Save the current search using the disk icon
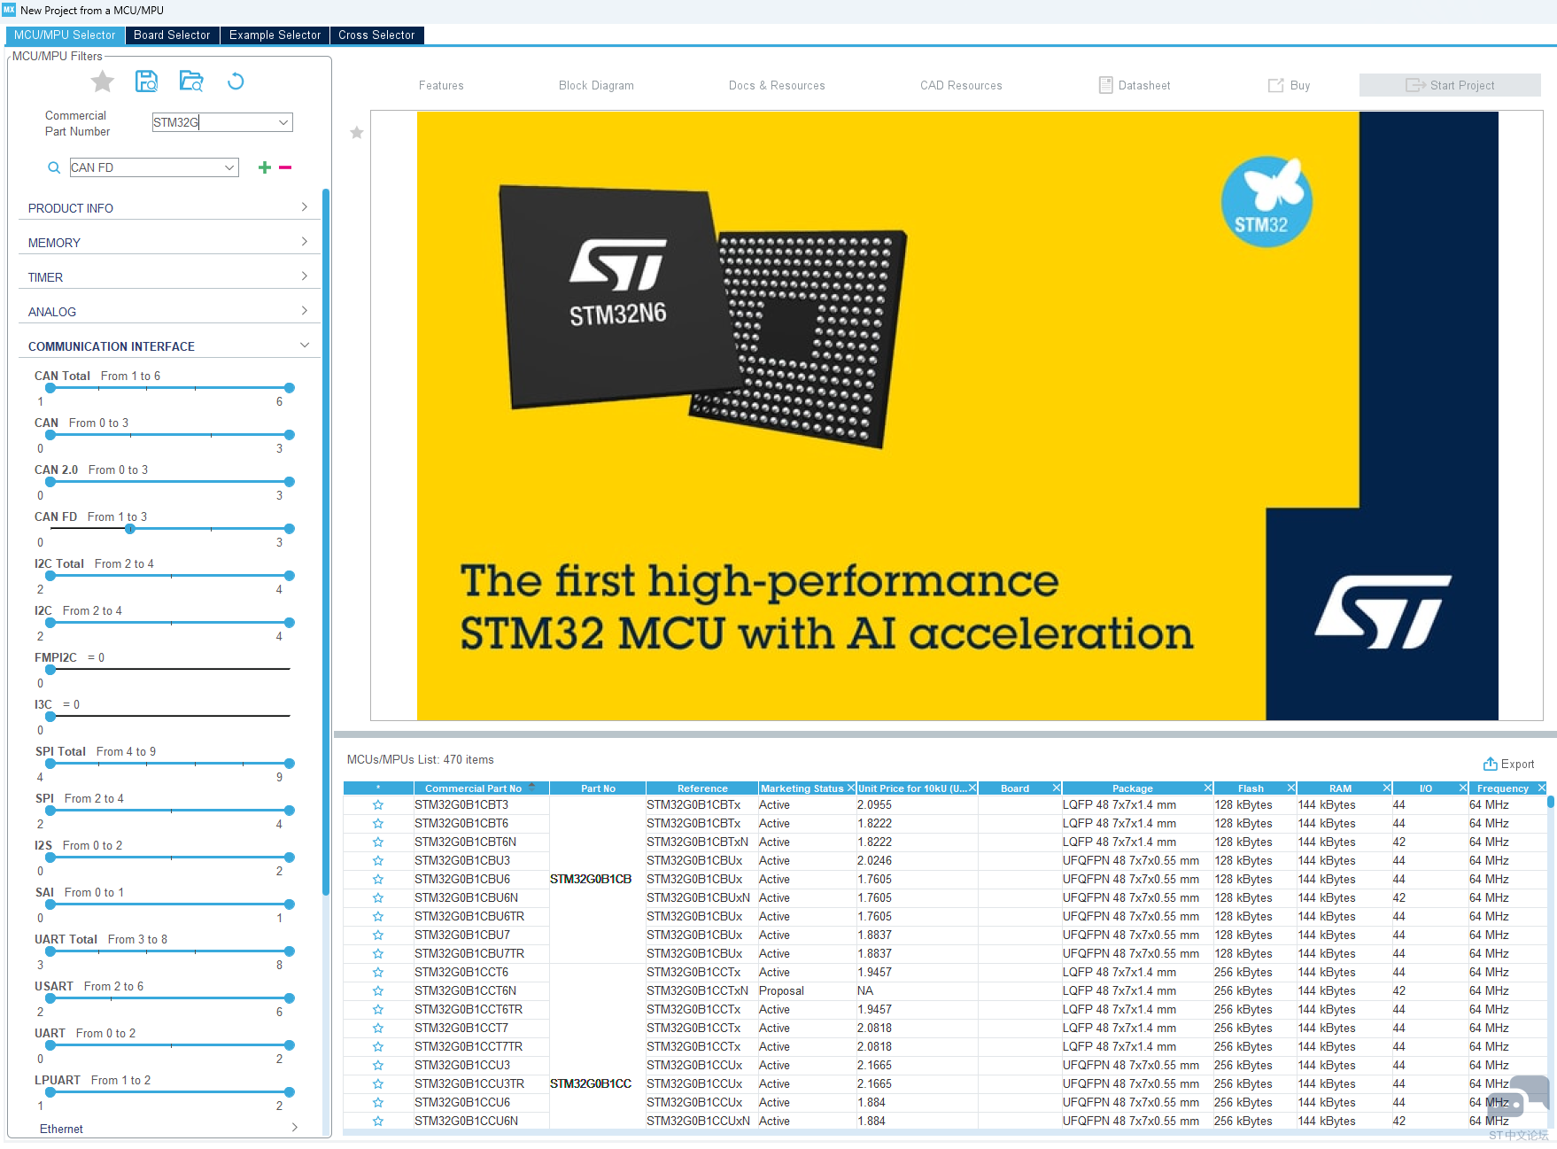Screen dimensions: 1557x1149 [x=146, y=82]
